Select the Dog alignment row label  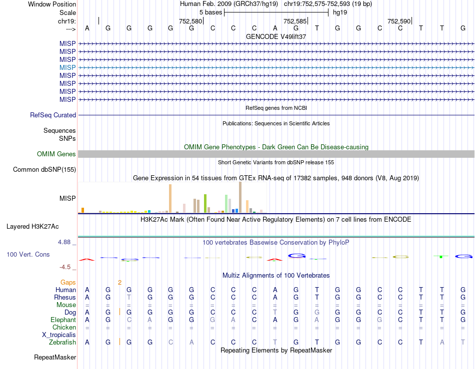70,313
